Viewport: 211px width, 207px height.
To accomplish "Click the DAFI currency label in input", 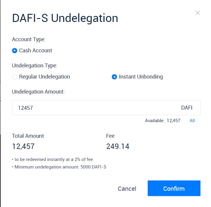I will click(x=187, y=108).
